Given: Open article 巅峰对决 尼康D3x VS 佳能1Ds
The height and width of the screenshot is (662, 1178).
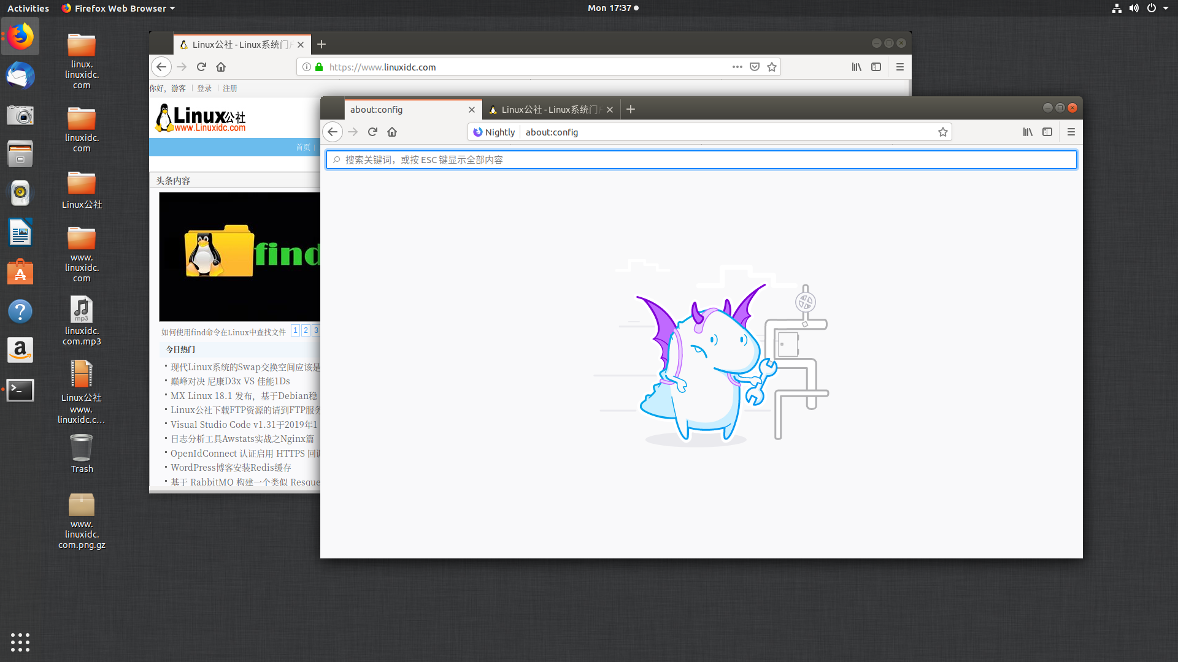Looking at the screenshot, I should pyautogui.click(x=230, y=381).
